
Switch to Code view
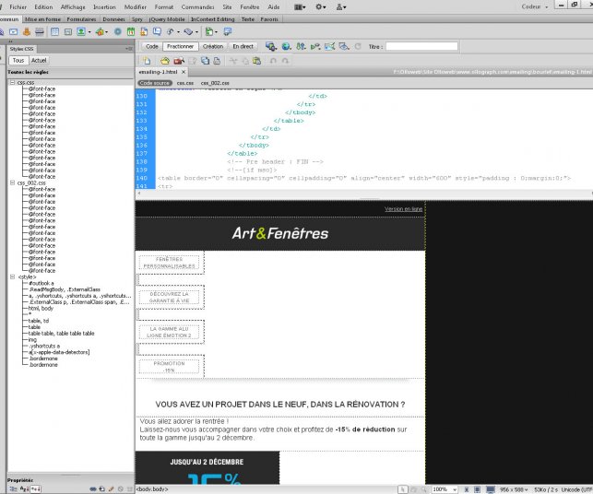[x=151, y=45]
